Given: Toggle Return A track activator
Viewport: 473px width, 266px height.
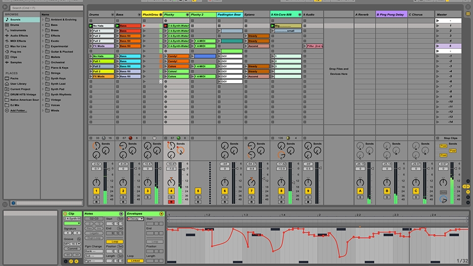Looking at the screenshot, I should pos(360,191).
